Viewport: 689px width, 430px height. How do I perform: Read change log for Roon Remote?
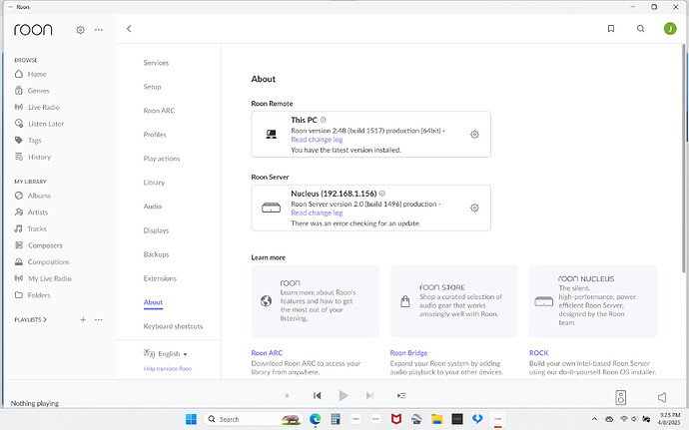pos(317,140)
